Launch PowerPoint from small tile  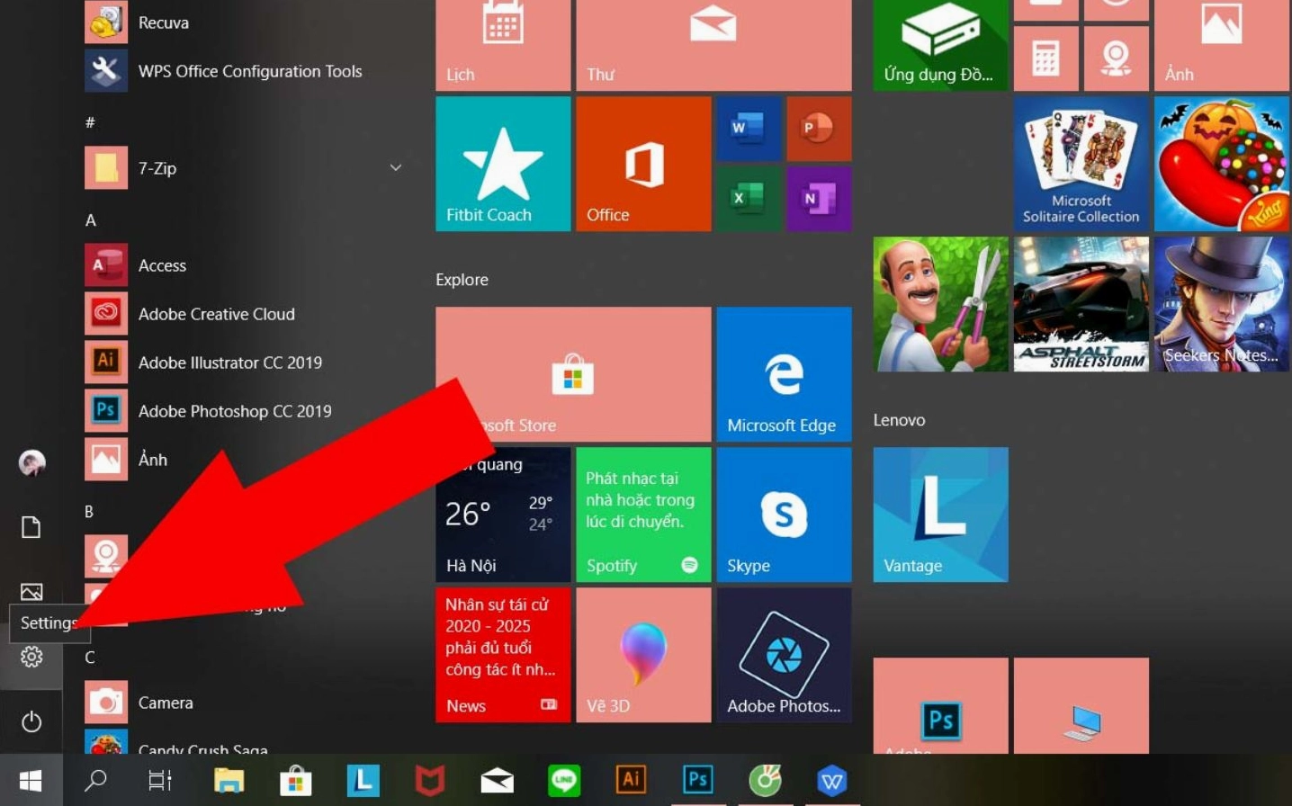coord(819,129)
